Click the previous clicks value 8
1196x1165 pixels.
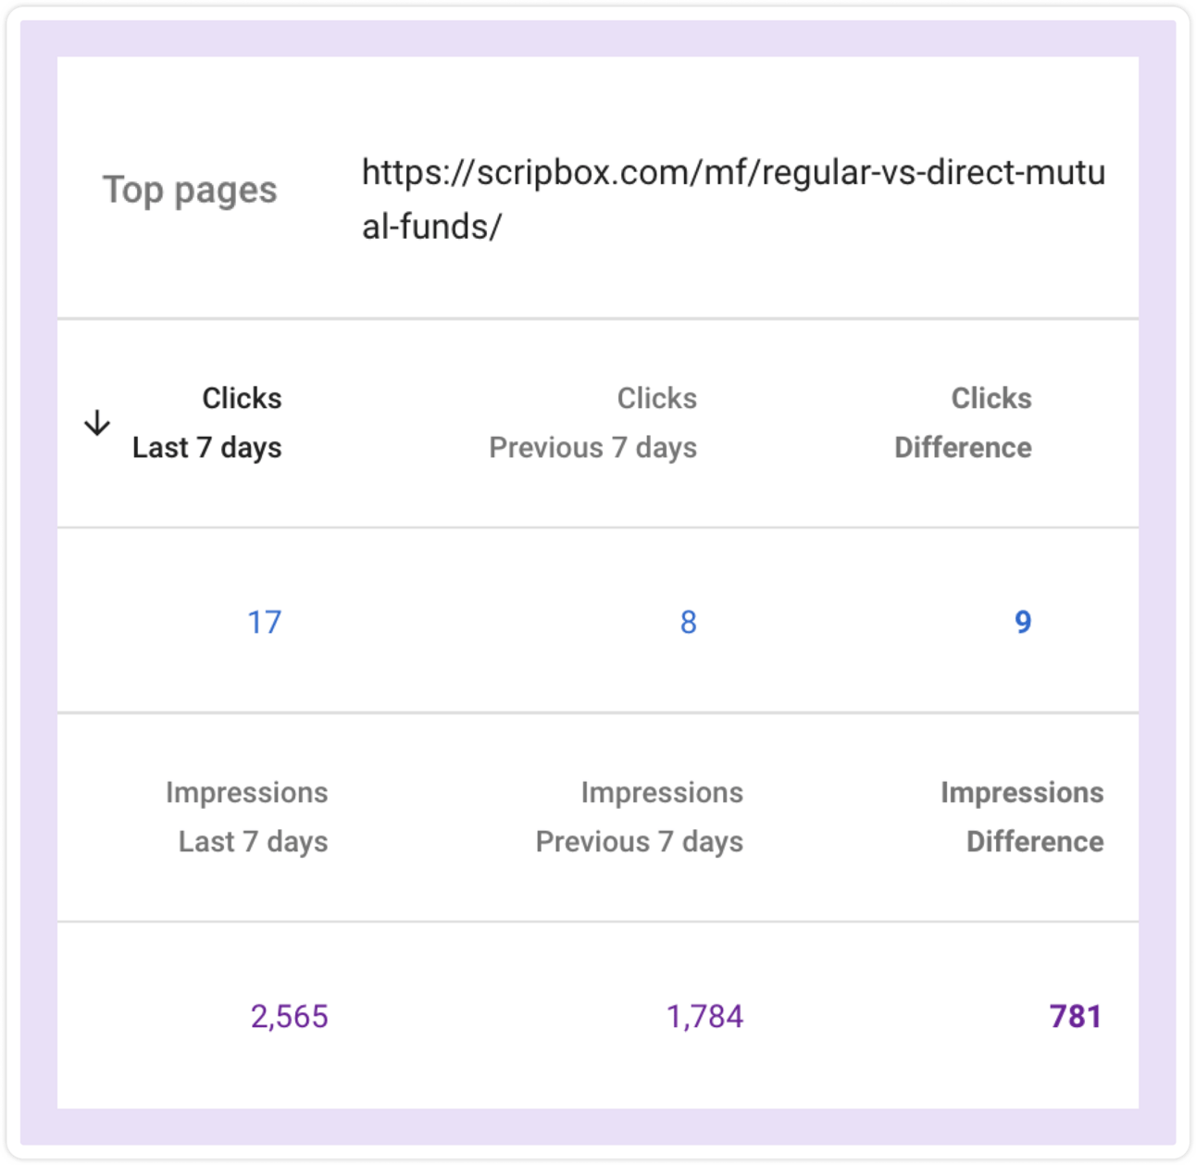[x=688, y=622]
